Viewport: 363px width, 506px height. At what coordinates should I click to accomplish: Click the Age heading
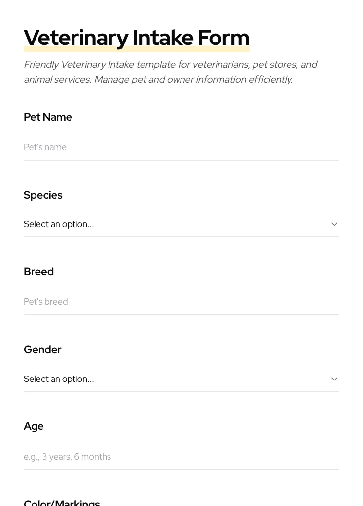pos(34,426)
